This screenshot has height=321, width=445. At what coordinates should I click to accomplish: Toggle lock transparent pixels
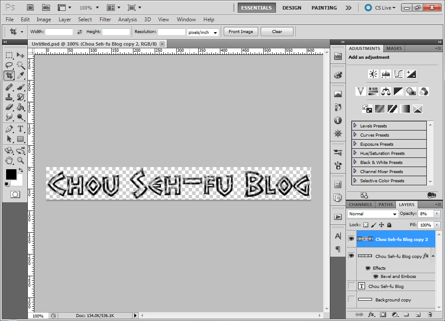coord(366,225)
